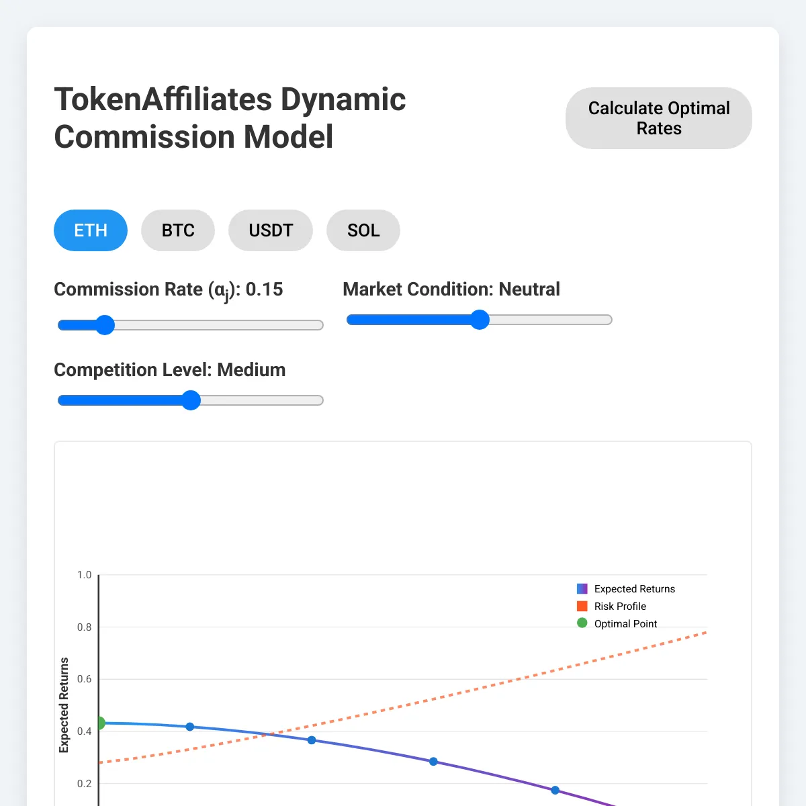Open the USDT token view
Viewport: 806px width, 806px height.
(x=270, y=230)
